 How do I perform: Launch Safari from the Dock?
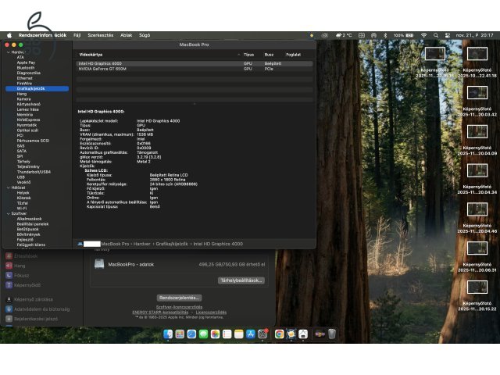pos(191,334)
